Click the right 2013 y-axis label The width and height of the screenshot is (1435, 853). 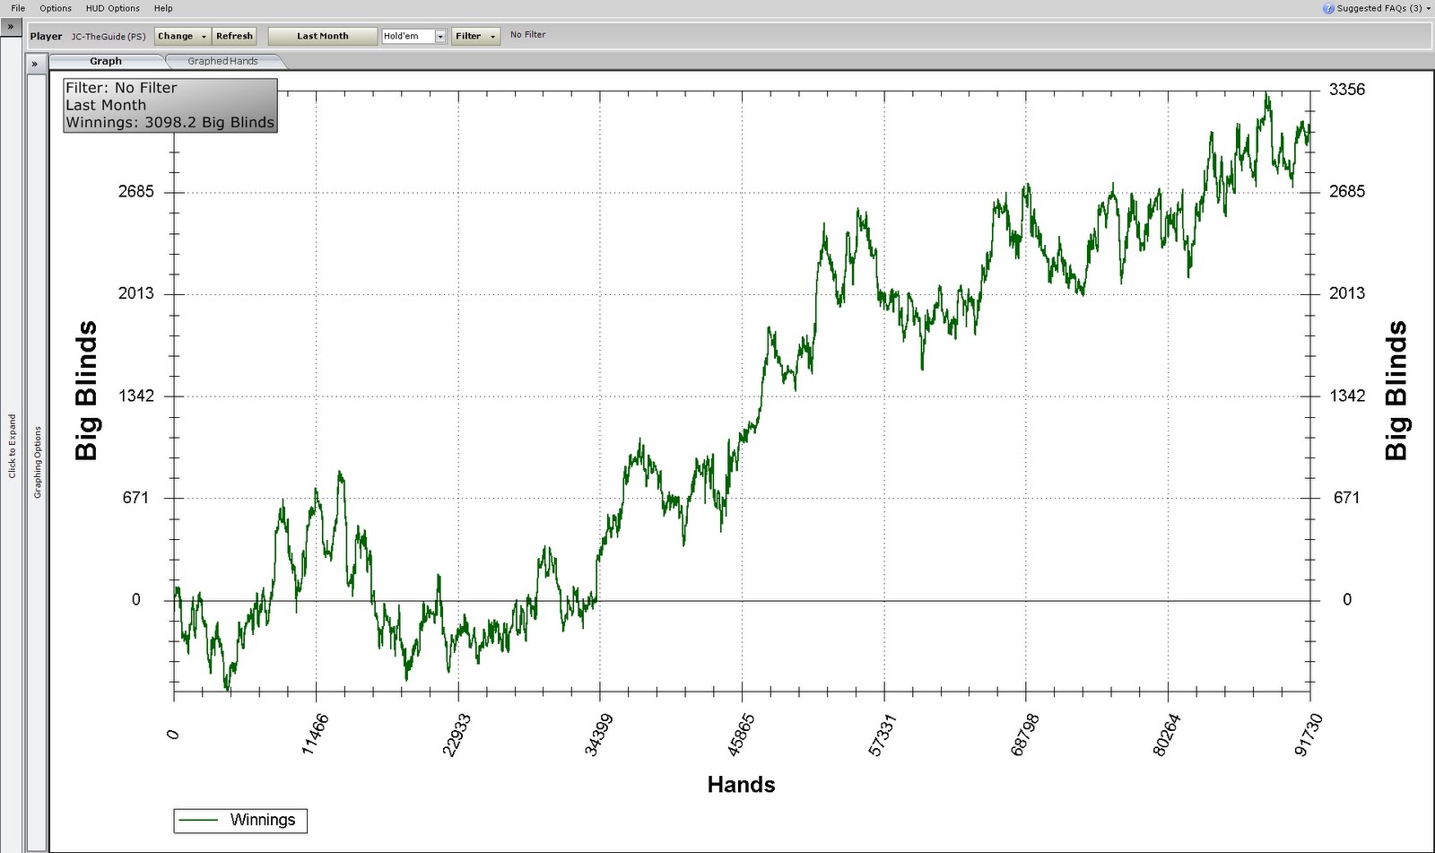click(1347, 294)
